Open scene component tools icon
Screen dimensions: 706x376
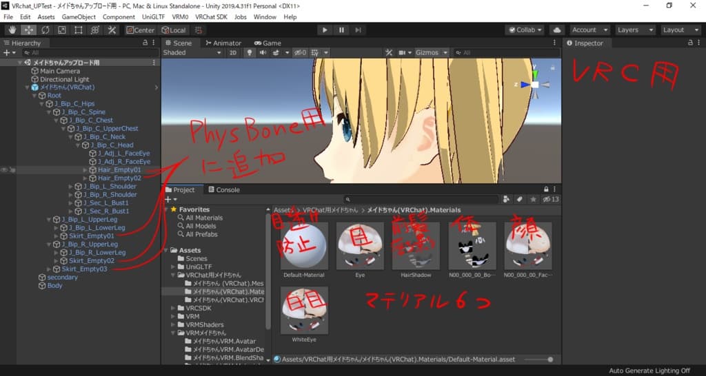[389, 52]
